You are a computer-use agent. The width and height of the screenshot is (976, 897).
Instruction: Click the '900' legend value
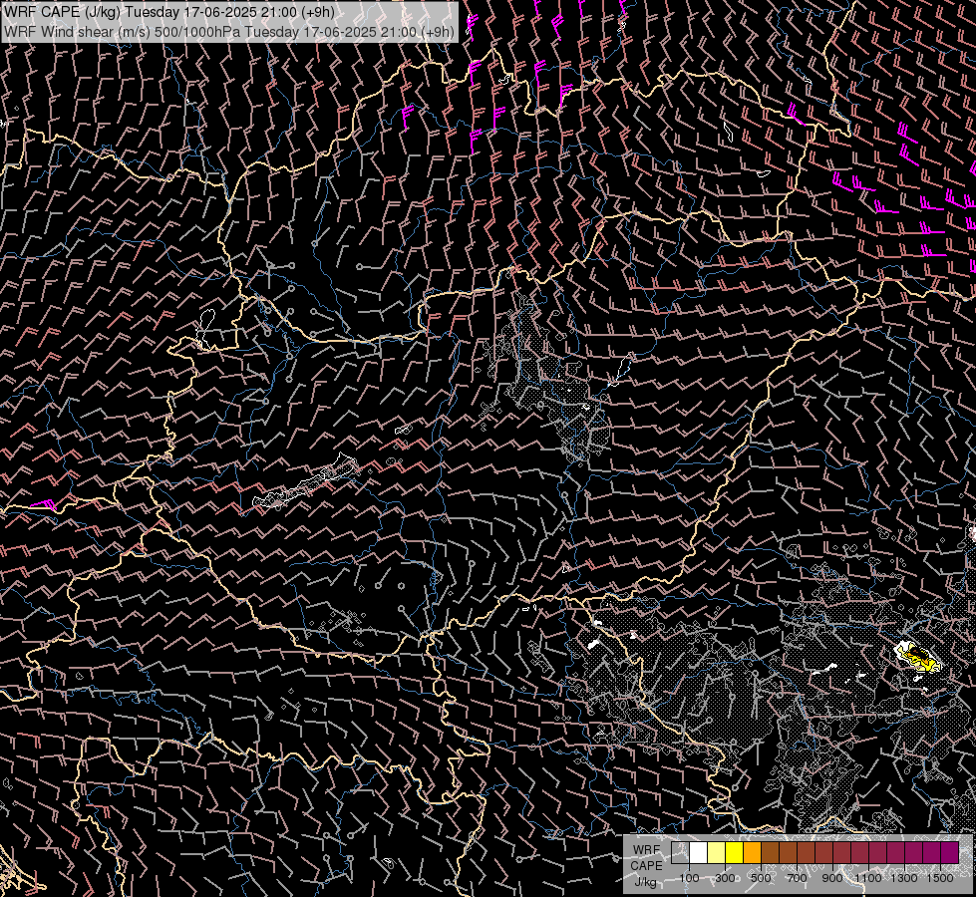pyautogui.click(x=832, y=878)
